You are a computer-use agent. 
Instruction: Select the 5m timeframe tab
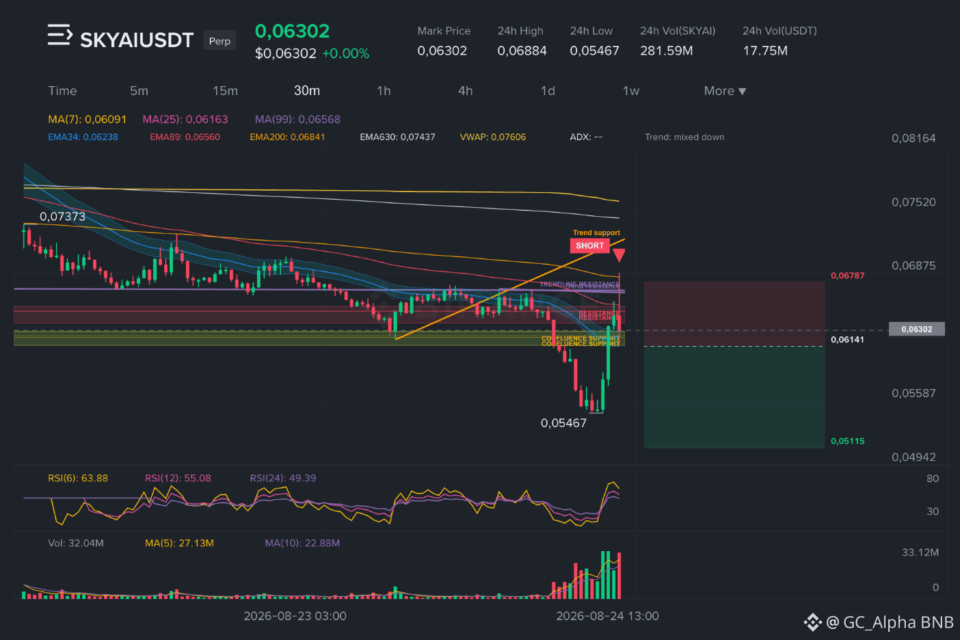[x=139, y=91]
